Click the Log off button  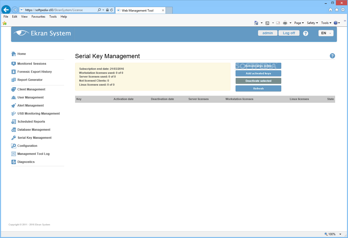point(289,33)
